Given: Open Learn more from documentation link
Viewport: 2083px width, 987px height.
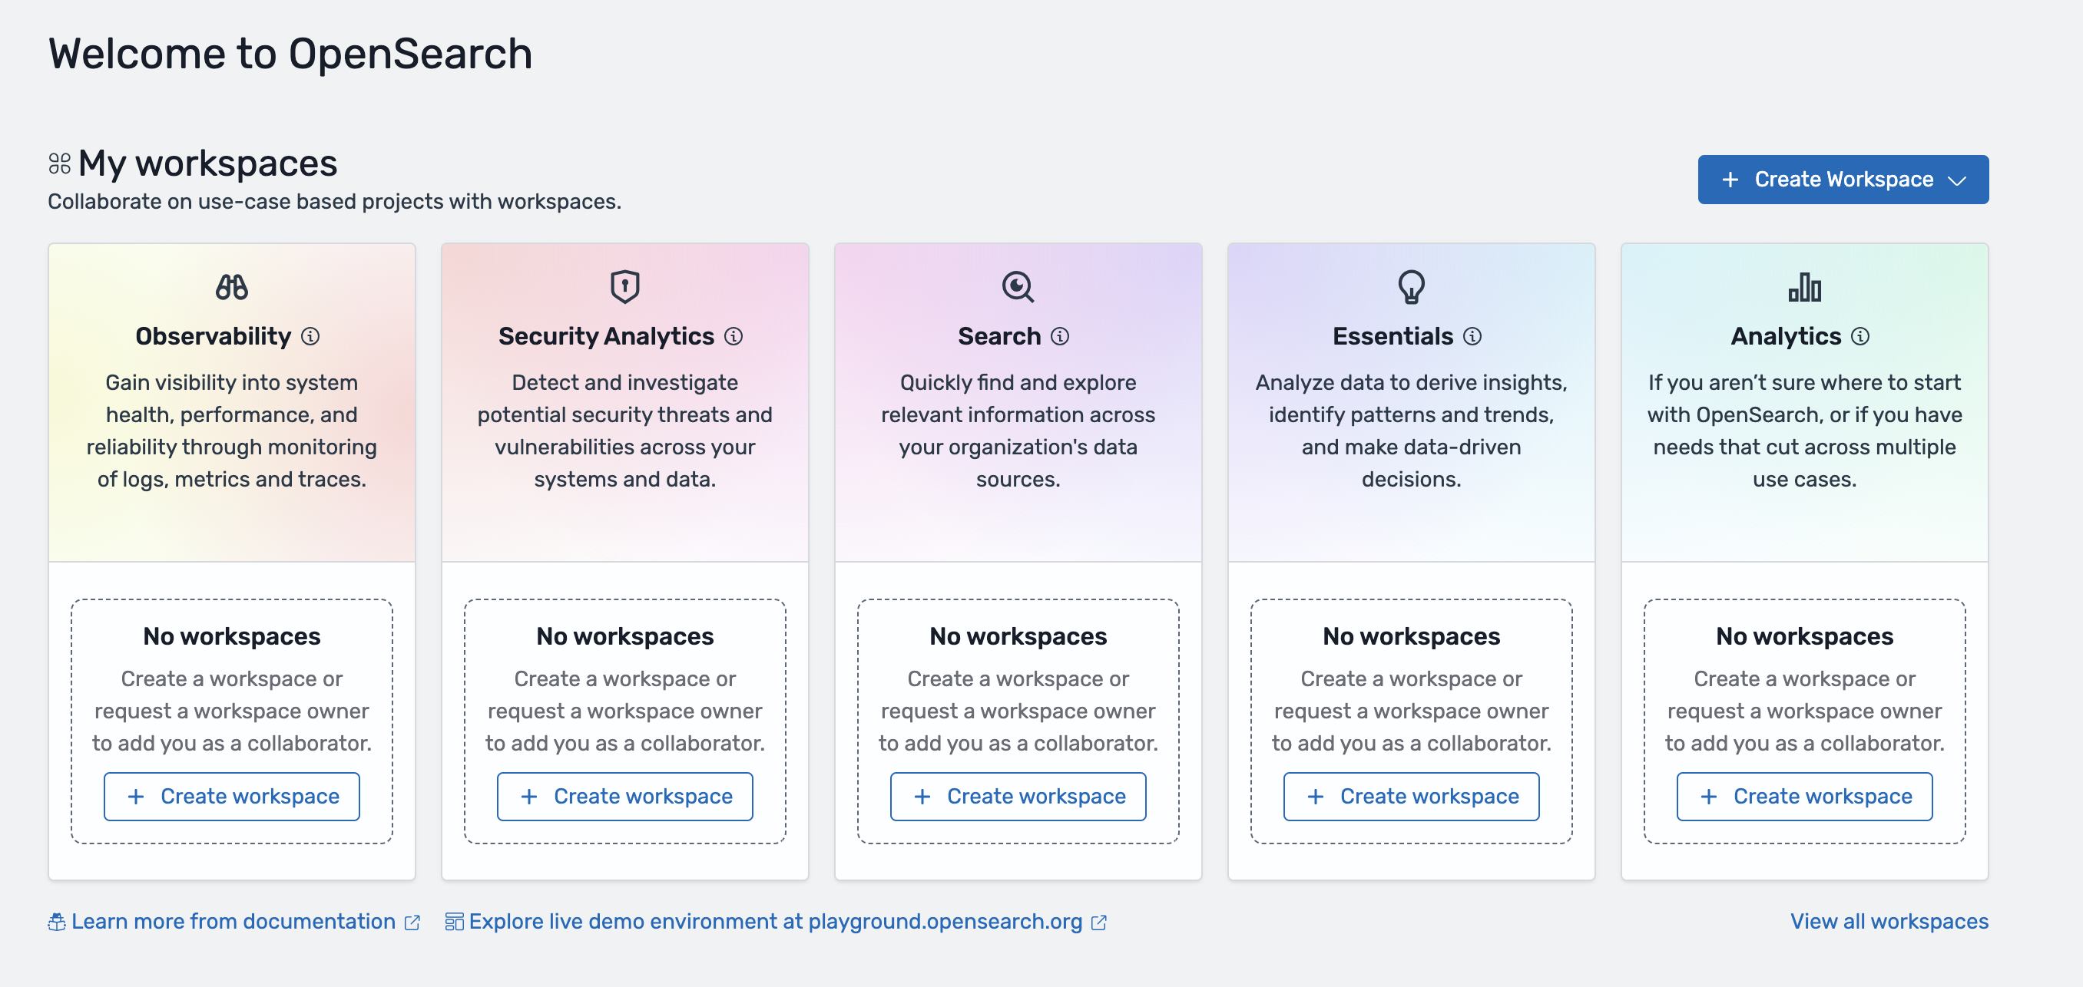Looking at the screenshot, I should coord(233,921).
